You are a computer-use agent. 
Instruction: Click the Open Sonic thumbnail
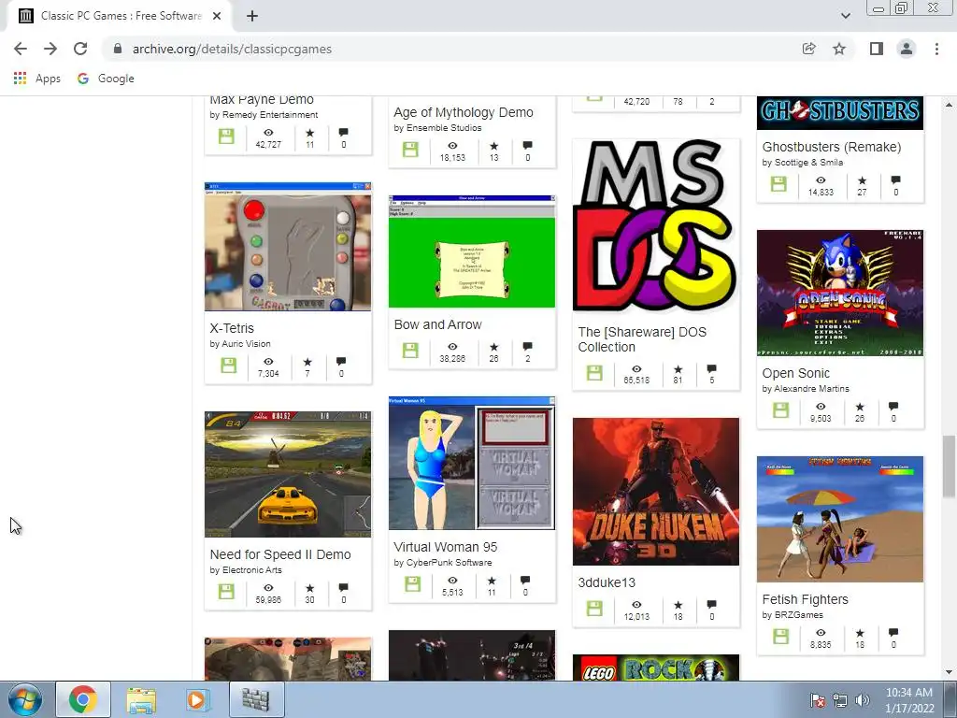[840, 293]
